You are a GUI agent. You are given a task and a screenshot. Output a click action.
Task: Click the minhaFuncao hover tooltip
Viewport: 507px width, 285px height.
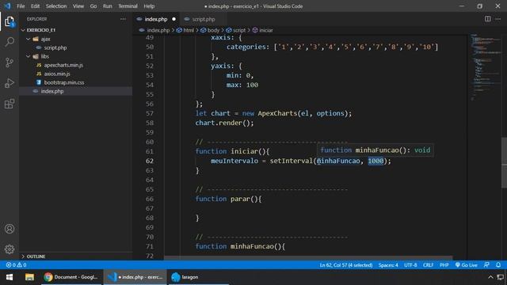[375, 150]
